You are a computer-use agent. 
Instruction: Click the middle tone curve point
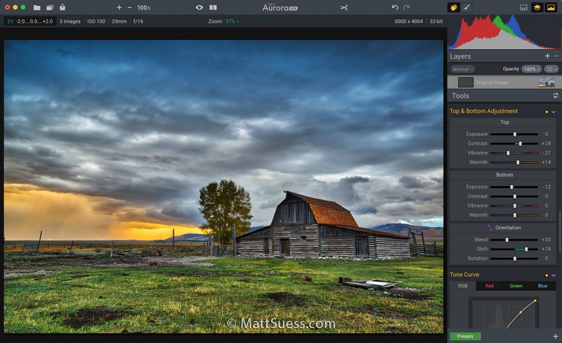point(520,312)
